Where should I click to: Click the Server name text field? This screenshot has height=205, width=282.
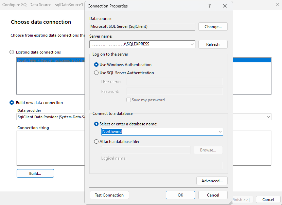coord(139,44)
